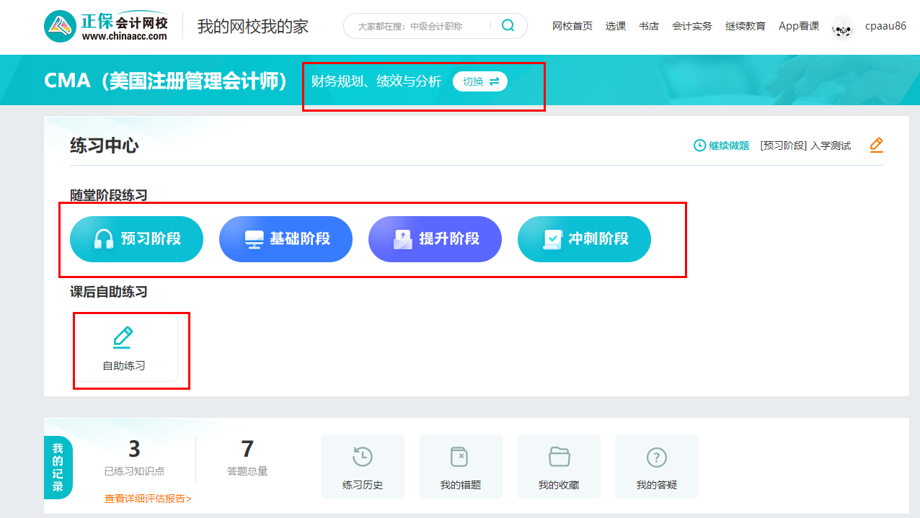Open 我的收藏 folder icon

559,457
